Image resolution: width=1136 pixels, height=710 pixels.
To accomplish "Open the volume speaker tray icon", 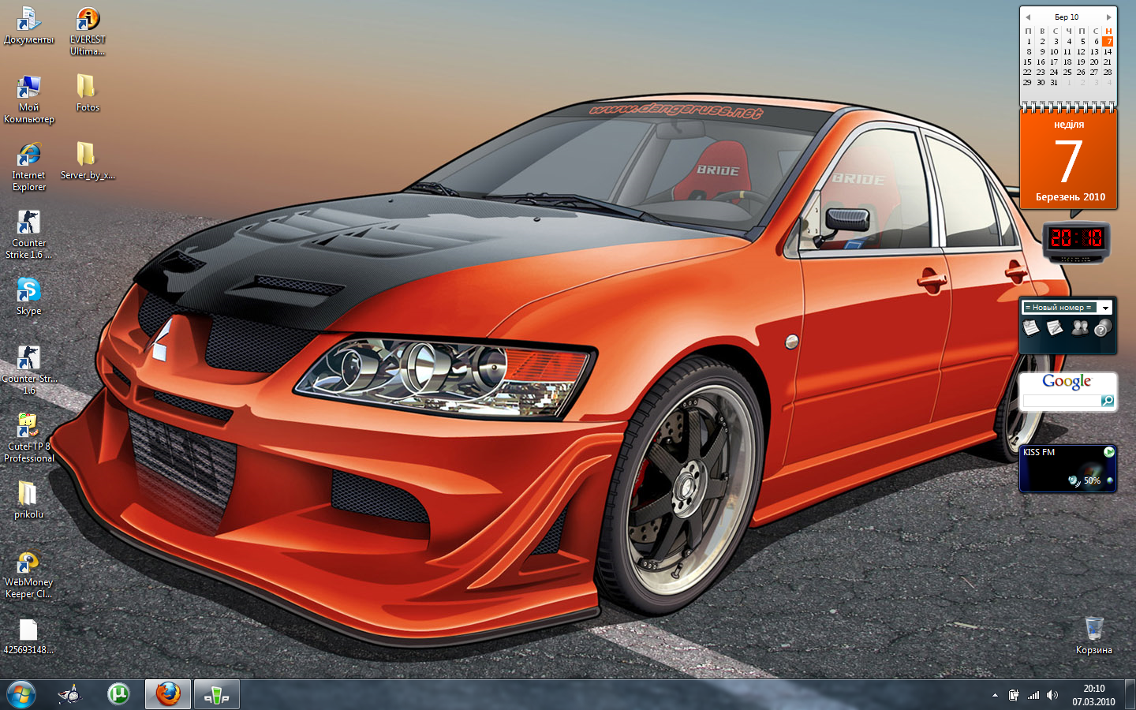I will pyautogui.click(x=1052, y=695).
